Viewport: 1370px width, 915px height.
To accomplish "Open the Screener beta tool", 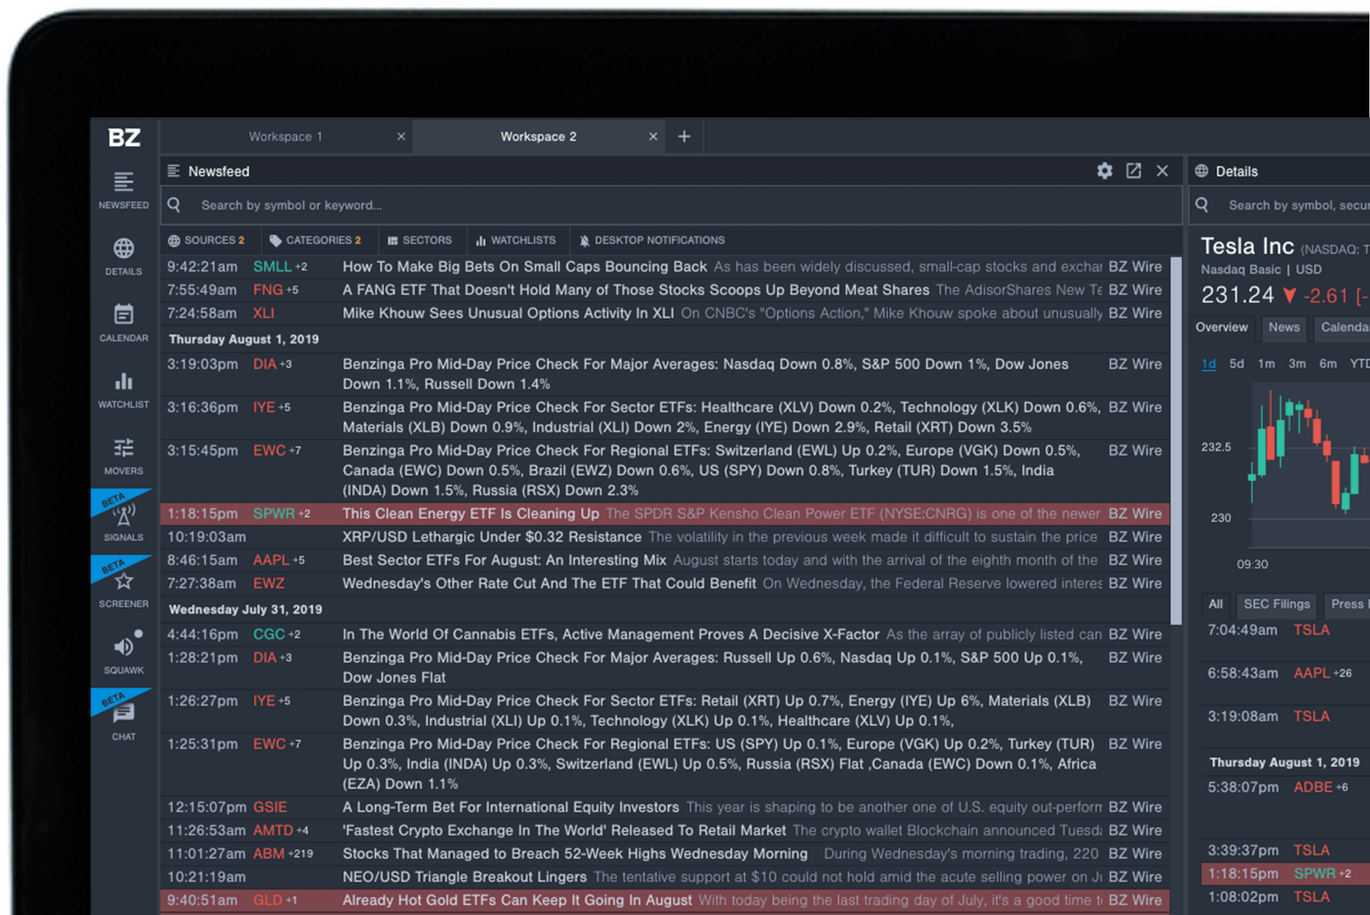I will (x=123, y=589).
